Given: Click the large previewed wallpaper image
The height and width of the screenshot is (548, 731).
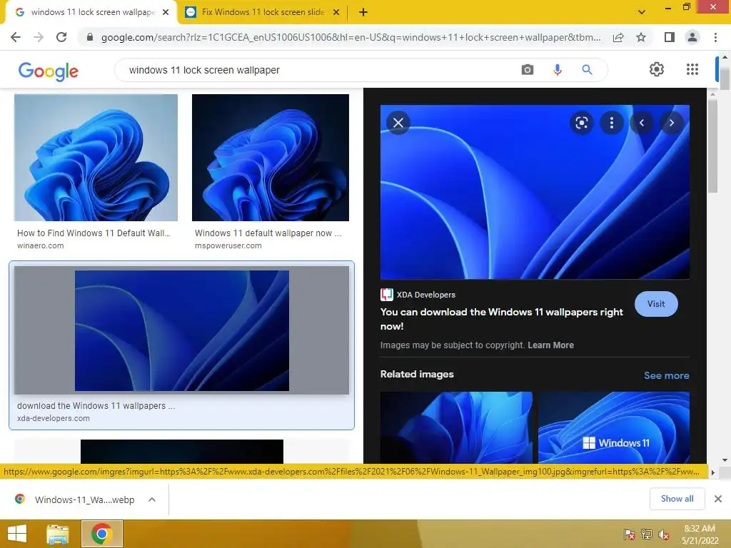Looking at the screenshot, I should point(535,192).
